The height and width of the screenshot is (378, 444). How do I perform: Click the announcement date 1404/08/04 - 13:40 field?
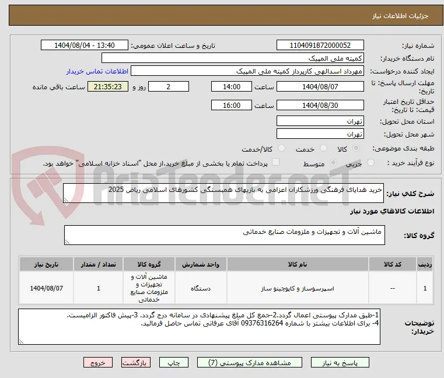click(x=85, y=45)
